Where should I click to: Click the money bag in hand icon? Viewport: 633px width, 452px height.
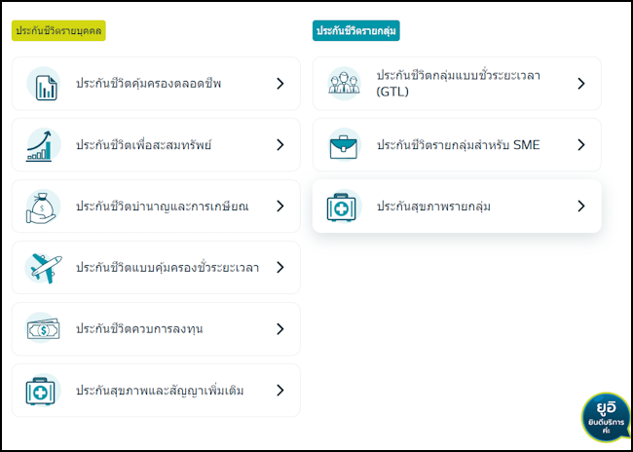(44, 207)
